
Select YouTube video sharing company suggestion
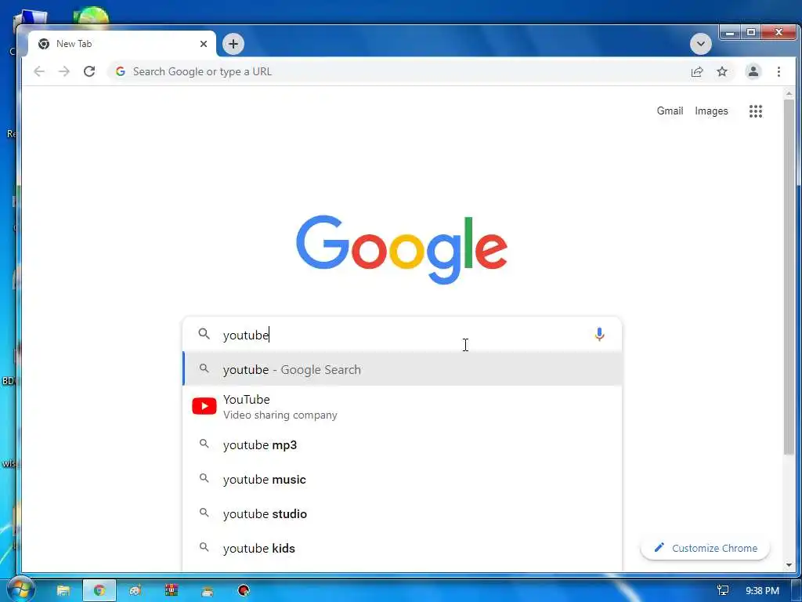402,407
